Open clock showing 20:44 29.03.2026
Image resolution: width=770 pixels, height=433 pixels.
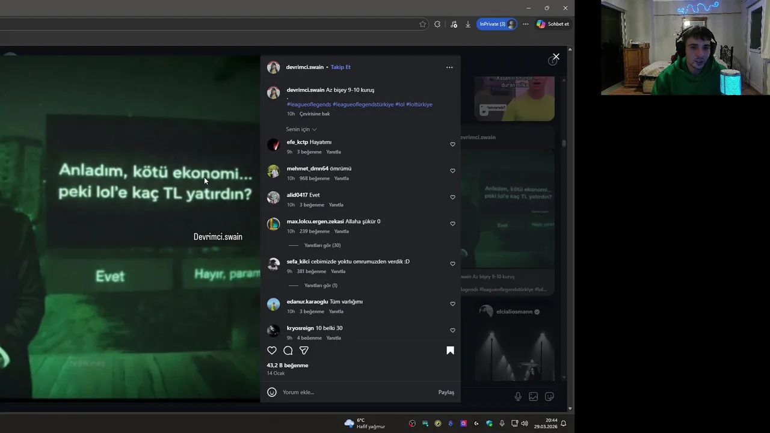pos(545,423)
